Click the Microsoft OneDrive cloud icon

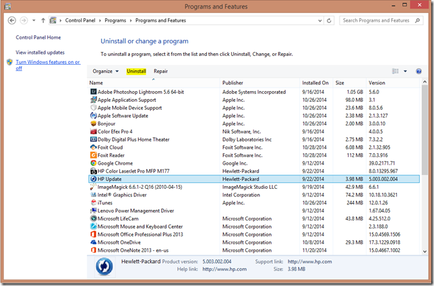pyautogui.click(x=94, y=242)
